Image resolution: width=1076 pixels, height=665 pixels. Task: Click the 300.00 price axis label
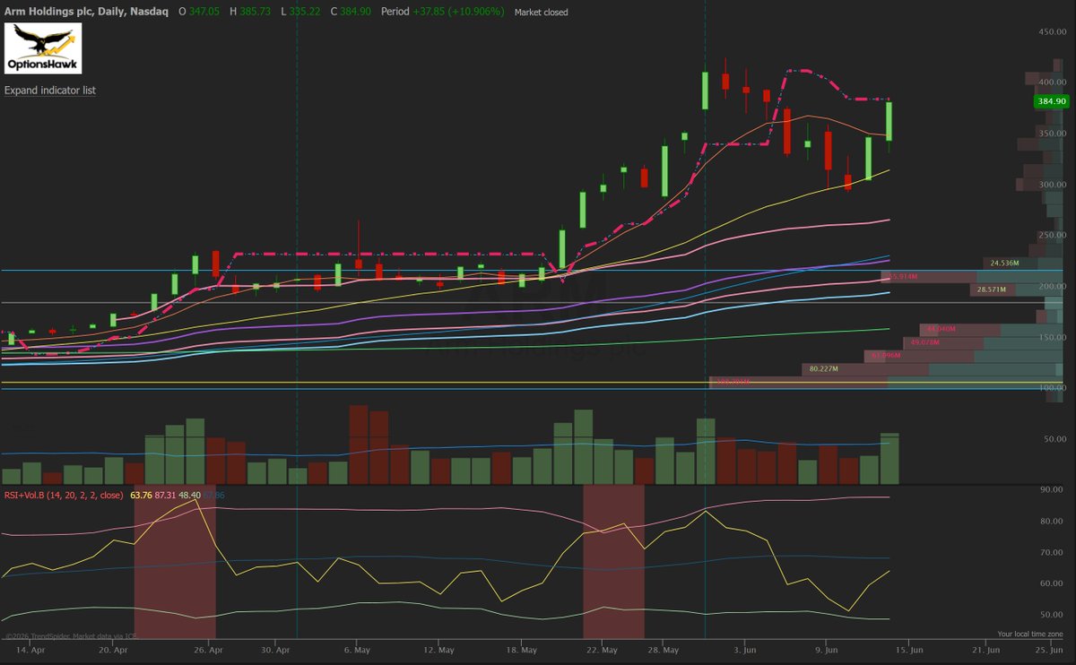click(1051, 184)
